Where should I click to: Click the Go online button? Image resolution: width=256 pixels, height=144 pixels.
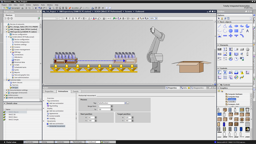[x=74, y=8]
